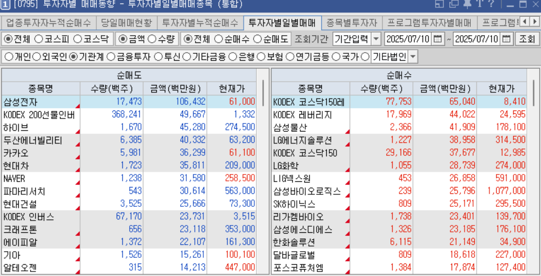Select the 하이브 row
Image resolution: width=541 pixels, height=276 pixels.
[x=129, y=128]
